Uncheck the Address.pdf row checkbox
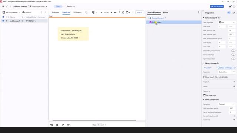 (x=3, y=21)
